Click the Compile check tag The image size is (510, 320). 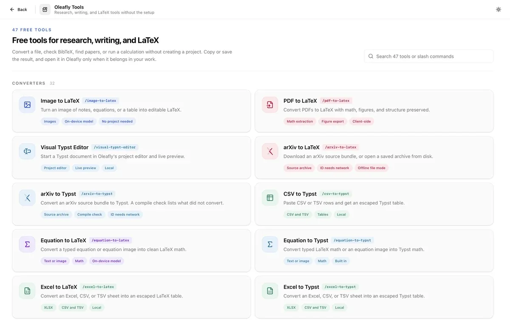pos(90,215)
